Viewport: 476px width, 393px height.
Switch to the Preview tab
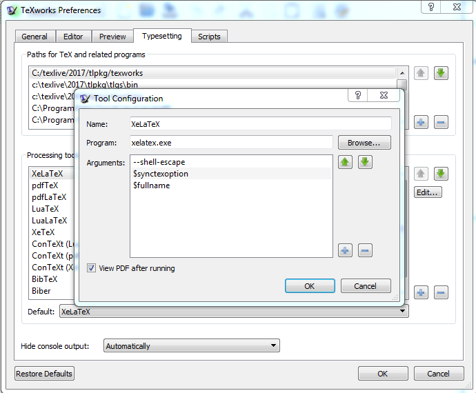pyautogui.click(x=112, y=37)
